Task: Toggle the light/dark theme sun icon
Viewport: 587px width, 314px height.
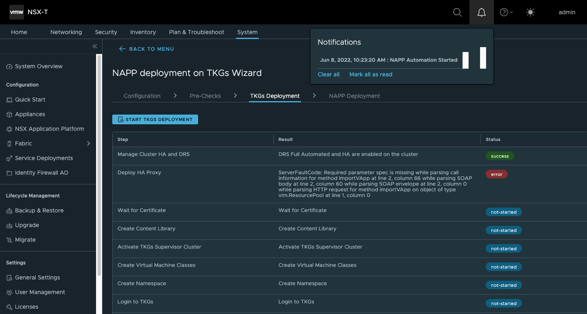Action: pos(530,12)
